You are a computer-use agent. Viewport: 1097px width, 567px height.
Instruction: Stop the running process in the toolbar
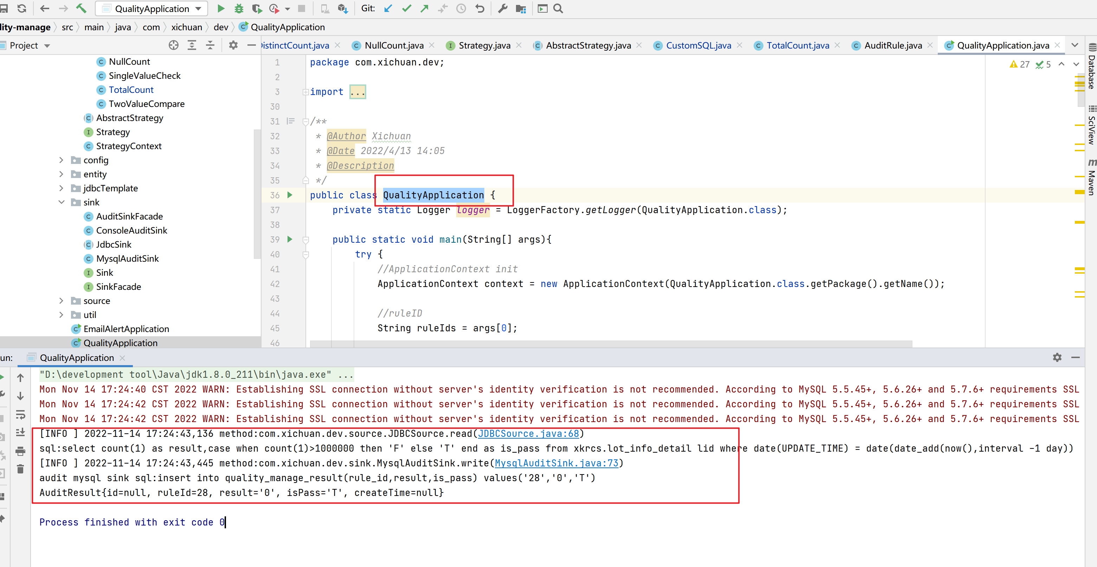[x=302, y=8]
